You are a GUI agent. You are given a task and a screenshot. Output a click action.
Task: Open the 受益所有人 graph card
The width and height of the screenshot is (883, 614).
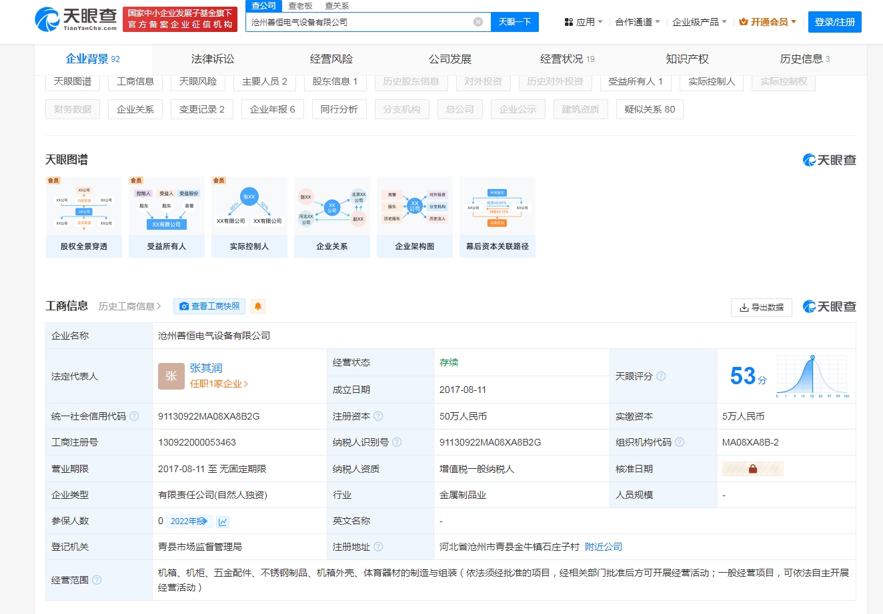(x=167, y=217)
